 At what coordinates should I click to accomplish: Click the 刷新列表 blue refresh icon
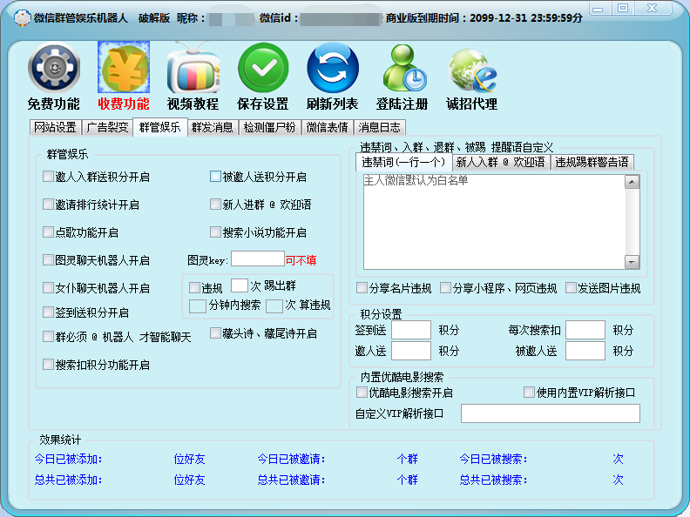[333, 68]
